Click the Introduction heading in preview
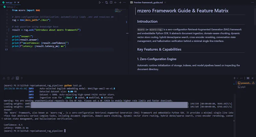256x137 pixels. [x=147, y=21]
